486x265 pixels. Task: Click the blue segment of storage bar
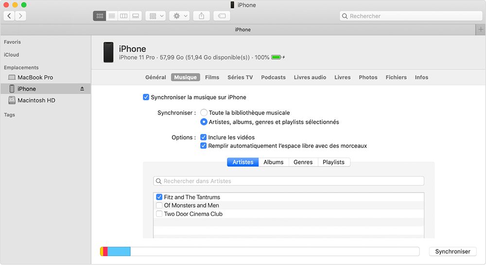(119, 251)
